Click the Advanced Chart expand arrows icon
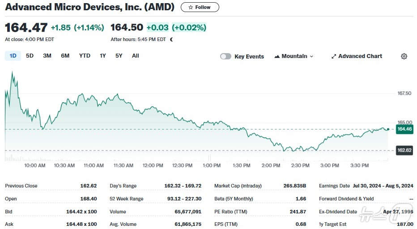The width and height of the screenshot is (417, 229). tap(333, 56)
